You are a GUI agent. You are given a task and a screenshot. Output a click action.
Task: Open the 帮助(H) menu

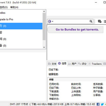pyautogui.click(x=14, y=7)
